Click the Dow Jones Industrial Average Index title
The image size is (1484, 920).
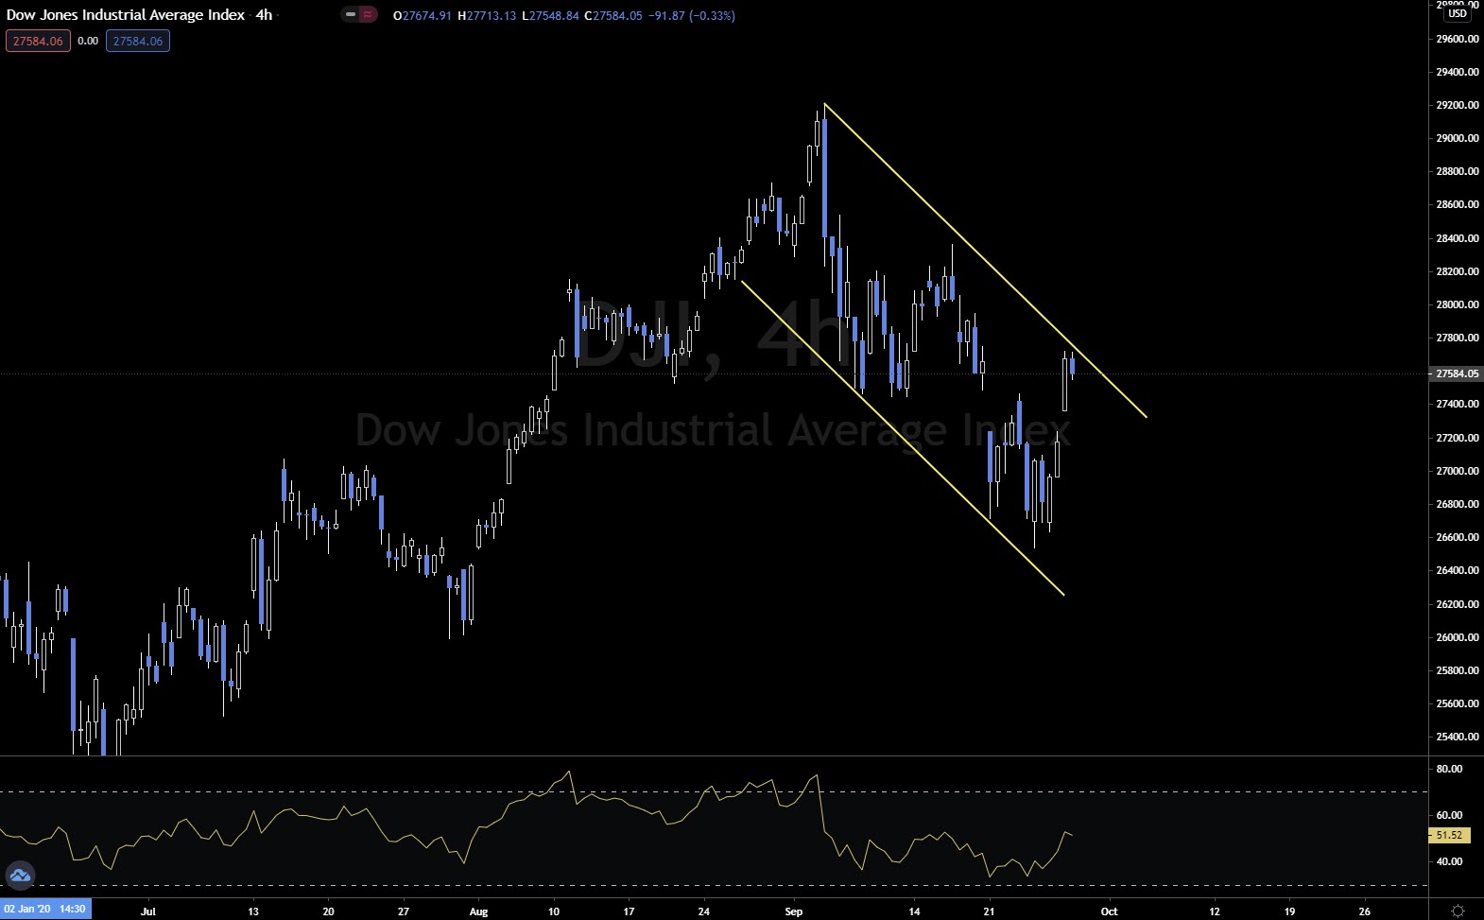coord(126,15)
